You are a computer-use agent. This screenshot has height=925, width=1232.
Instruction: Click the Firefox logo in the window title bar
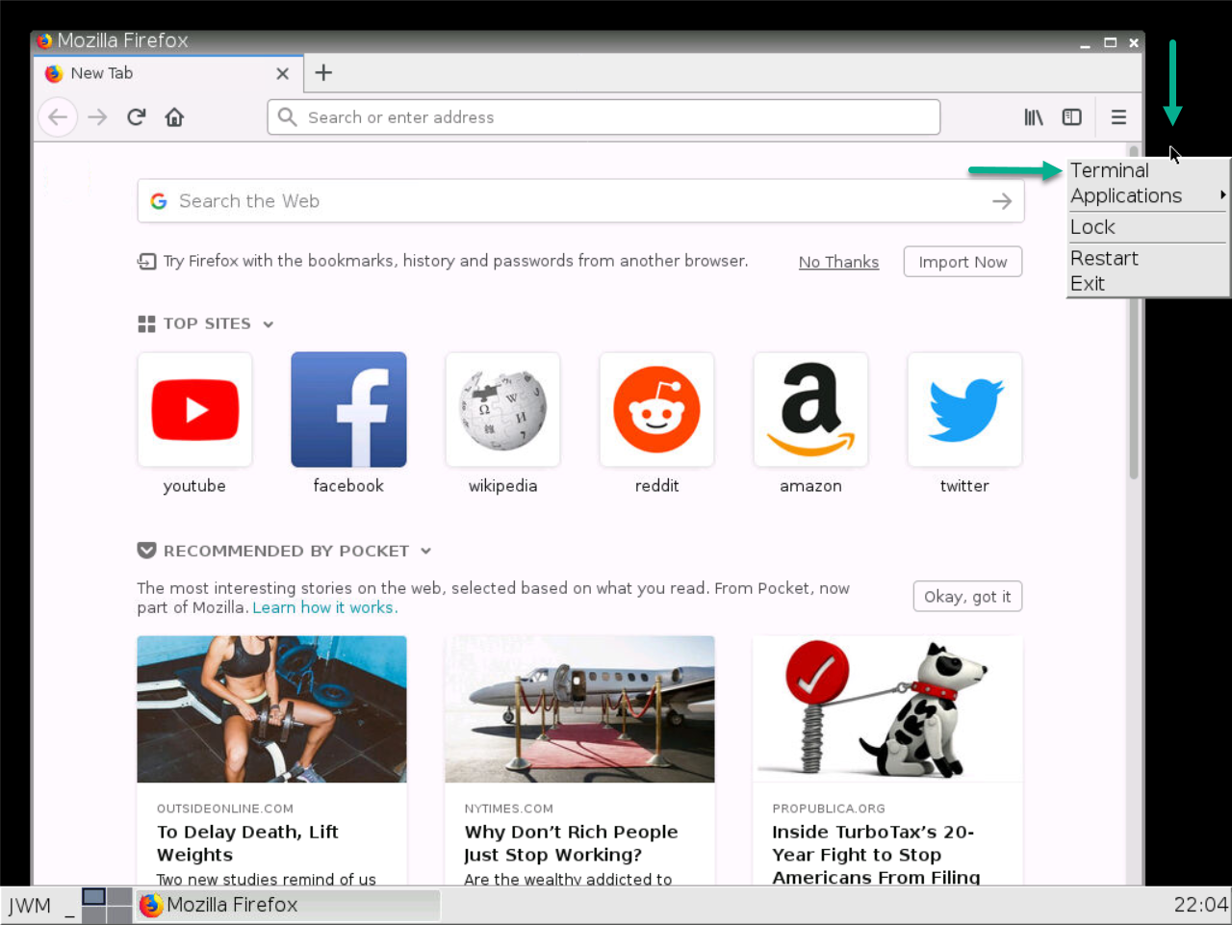tap(44, 40)
